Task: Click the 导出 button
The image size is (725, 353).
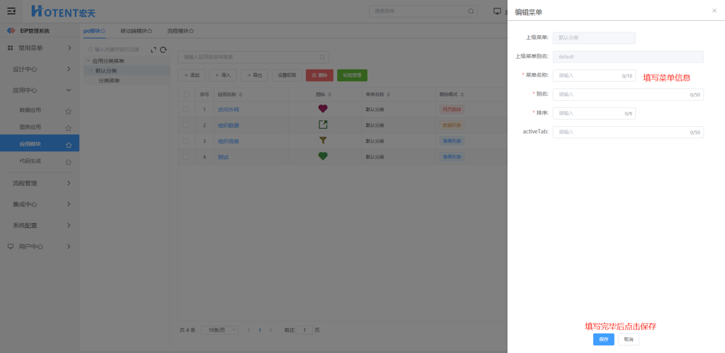Action: (x=254, y=75)
